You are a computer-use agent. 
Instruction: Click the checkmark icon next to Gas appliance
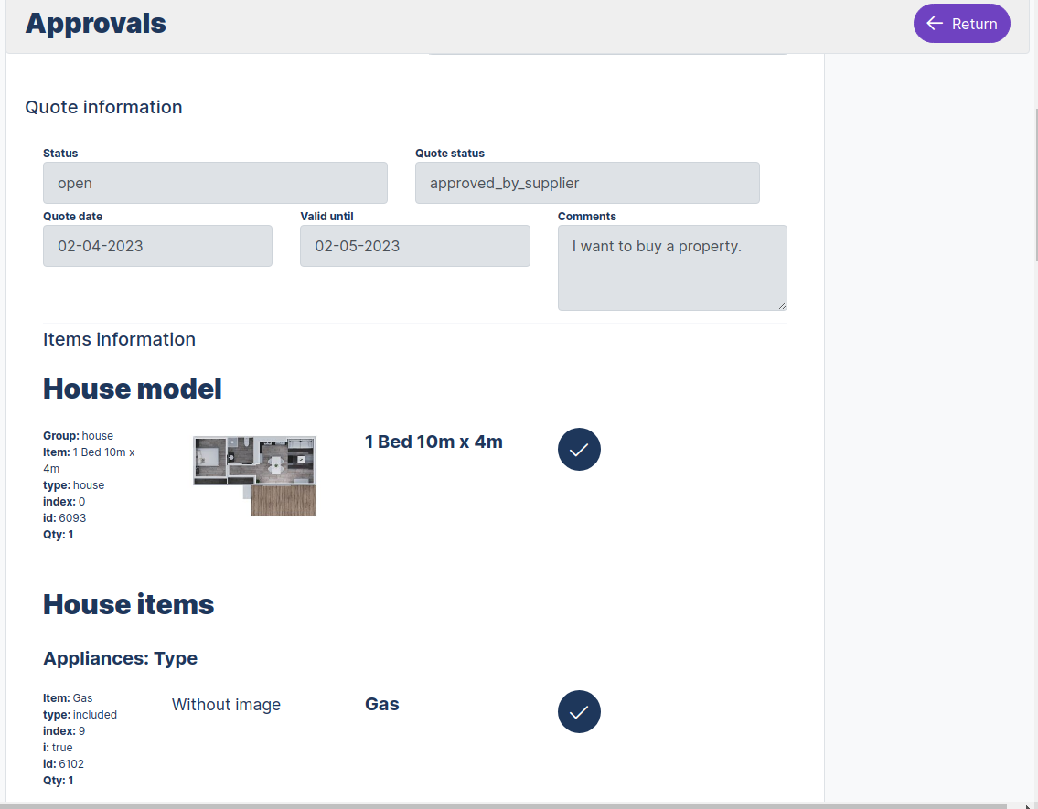click(x=579, y=711)
